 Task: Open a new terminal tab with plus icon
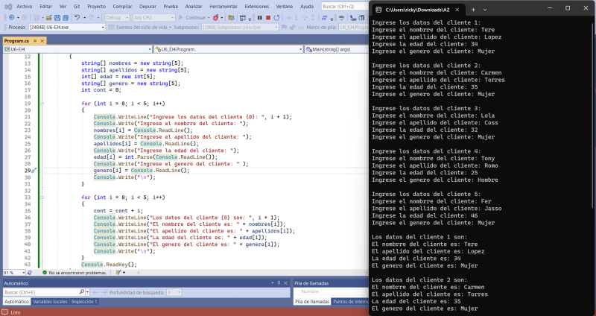474,8
